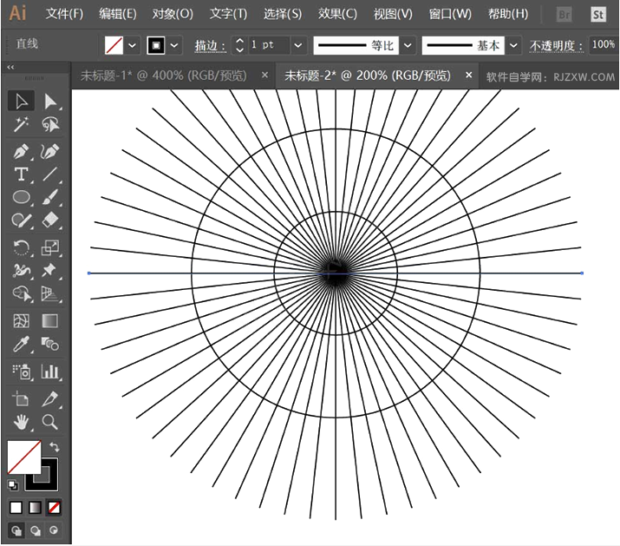Activate the Eyedropper tool
Image resolution: width=620 pixels, height=546 pixels.
coord(23,345)
